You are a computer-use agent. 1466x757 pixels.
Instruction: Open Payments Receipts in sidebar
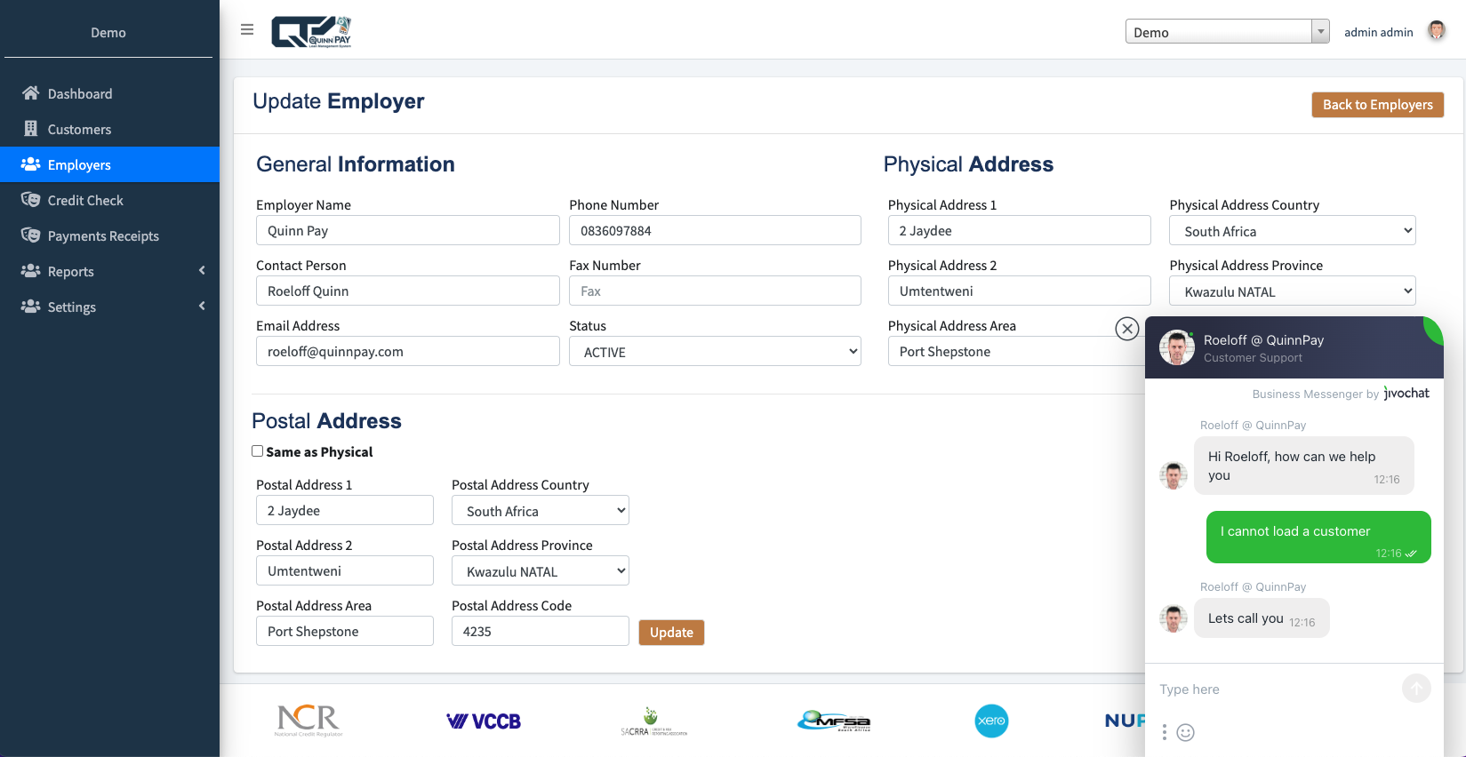[x=109, y=235]
